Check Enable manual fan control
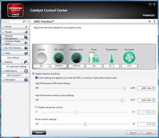159x138 pixels. (x=36, y=107)
